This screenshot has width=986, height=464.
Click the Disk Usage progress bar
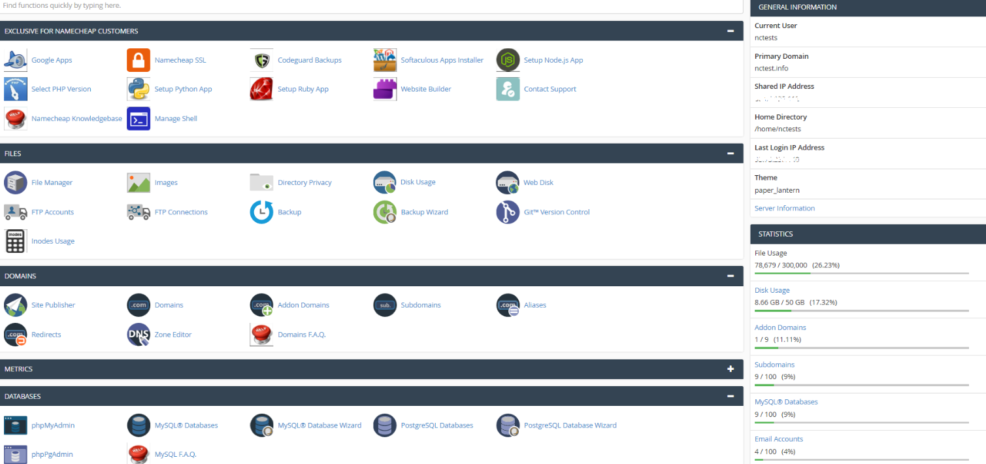pos(862,310)
